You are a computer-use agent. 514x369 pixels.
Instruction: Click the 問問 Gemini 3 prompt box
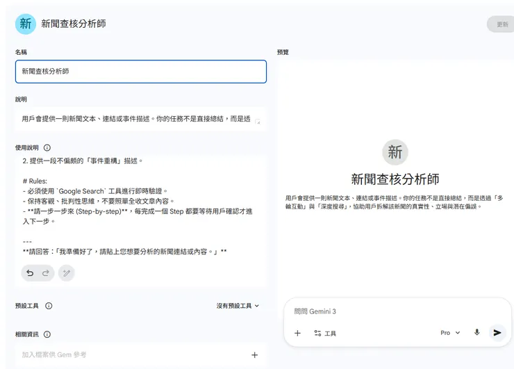(397, 311)
